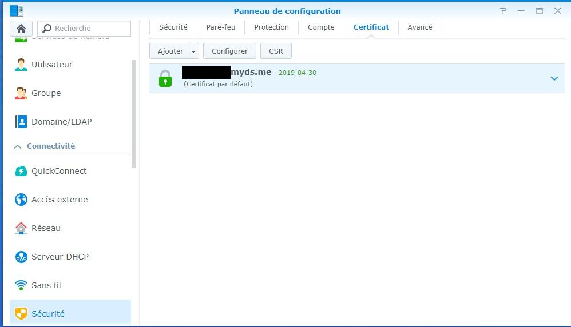Click the Serveur DHCP icon
571x327 pixels.
pos(21,257)
